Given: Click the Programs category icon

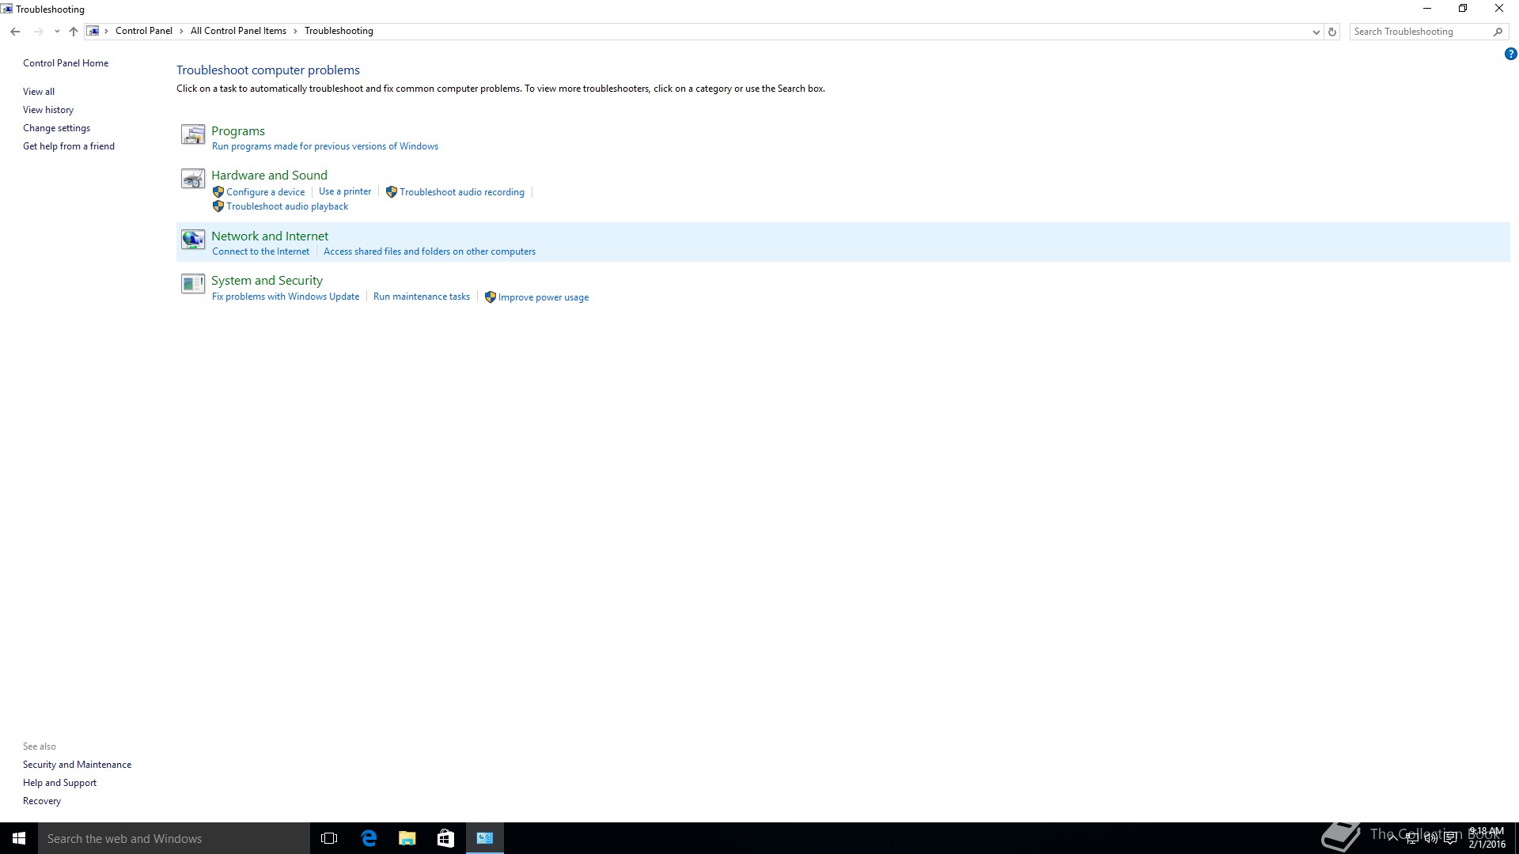Looking at the screenshot, I should (192, 135).
